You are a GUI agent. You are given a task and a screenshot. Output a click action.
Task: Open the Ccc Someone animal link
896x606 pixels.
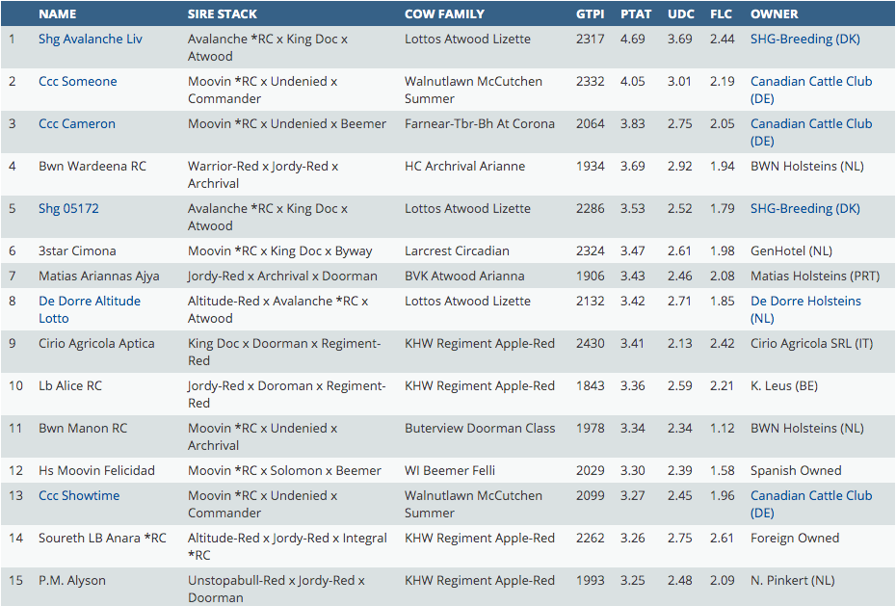pyautogui.click(x=77, y=82)
